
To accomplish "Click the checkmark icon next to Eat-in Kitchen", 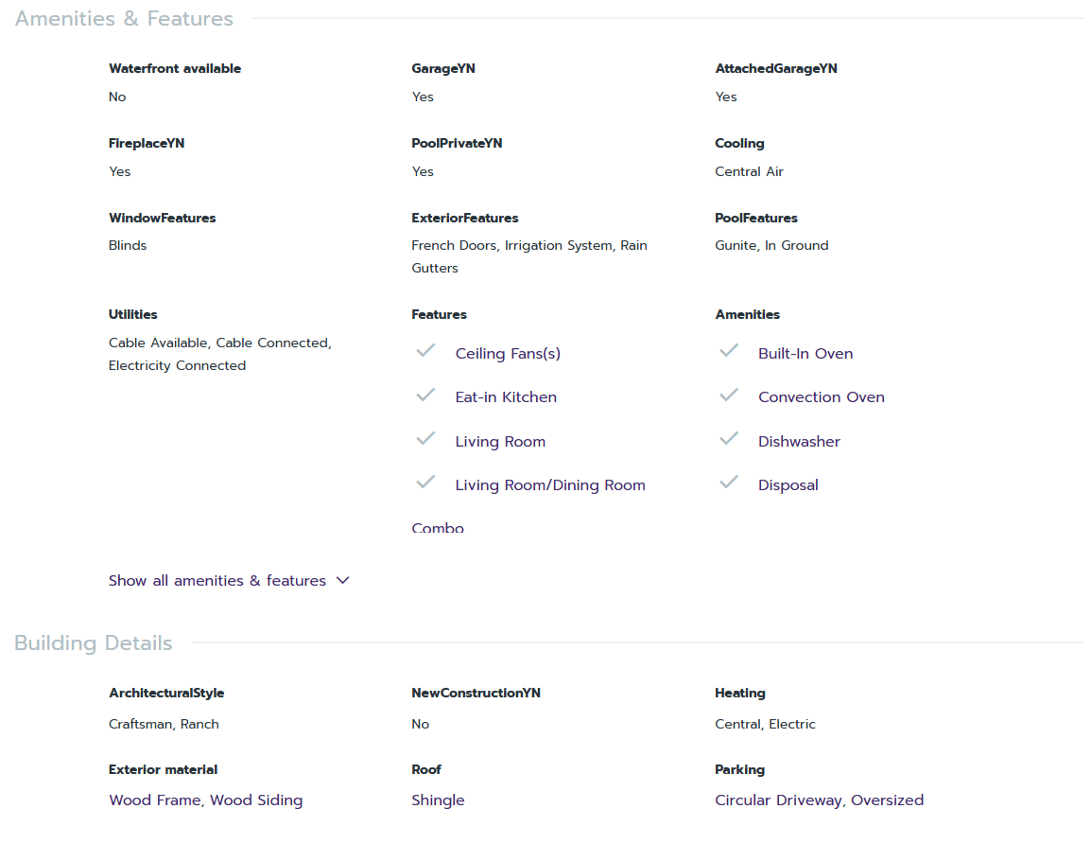I will pos(425,395).
